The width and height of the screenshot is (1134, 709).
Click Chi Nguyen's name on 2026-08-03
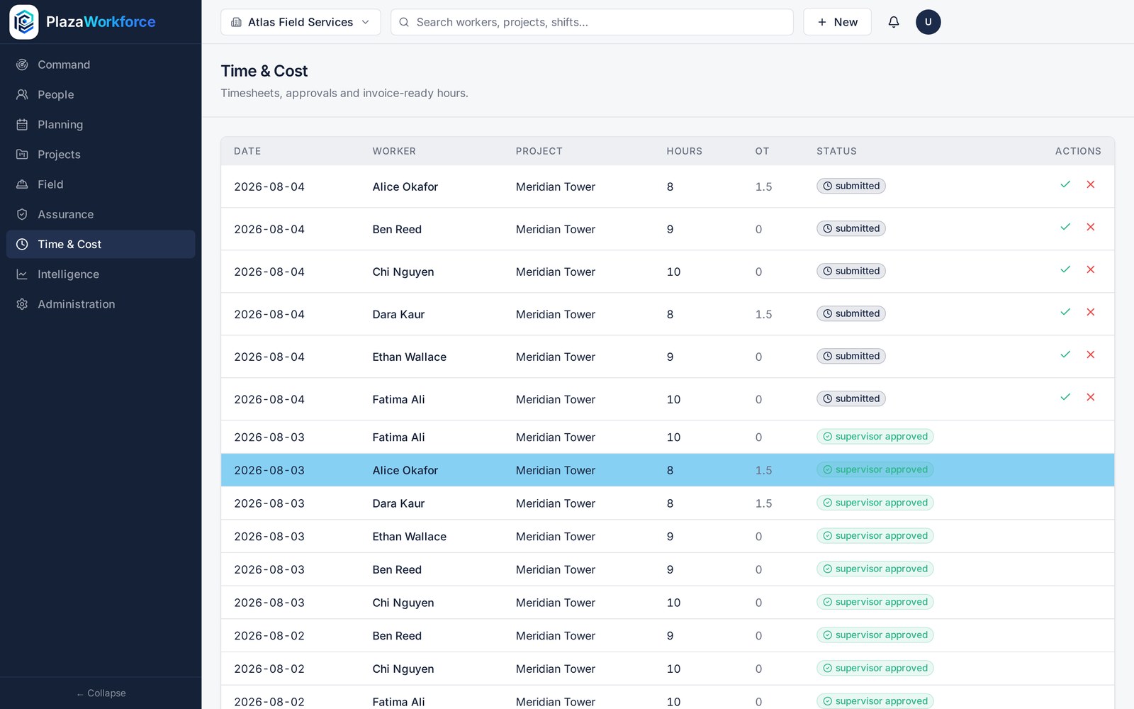coord(403,603)
